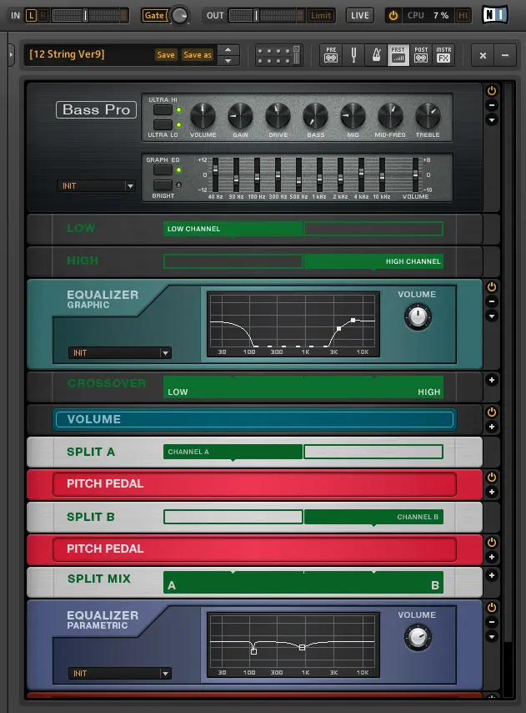
Task: Toggle power of second Pitch Pedal
Action: tap(492, 542)
